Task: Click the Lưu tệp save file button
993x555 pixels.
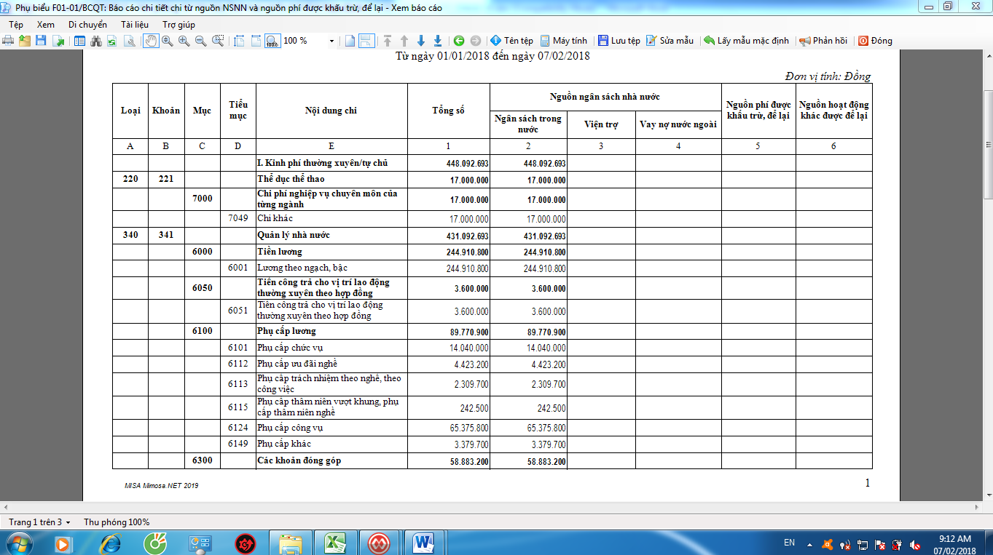Action: click(619, 41)
